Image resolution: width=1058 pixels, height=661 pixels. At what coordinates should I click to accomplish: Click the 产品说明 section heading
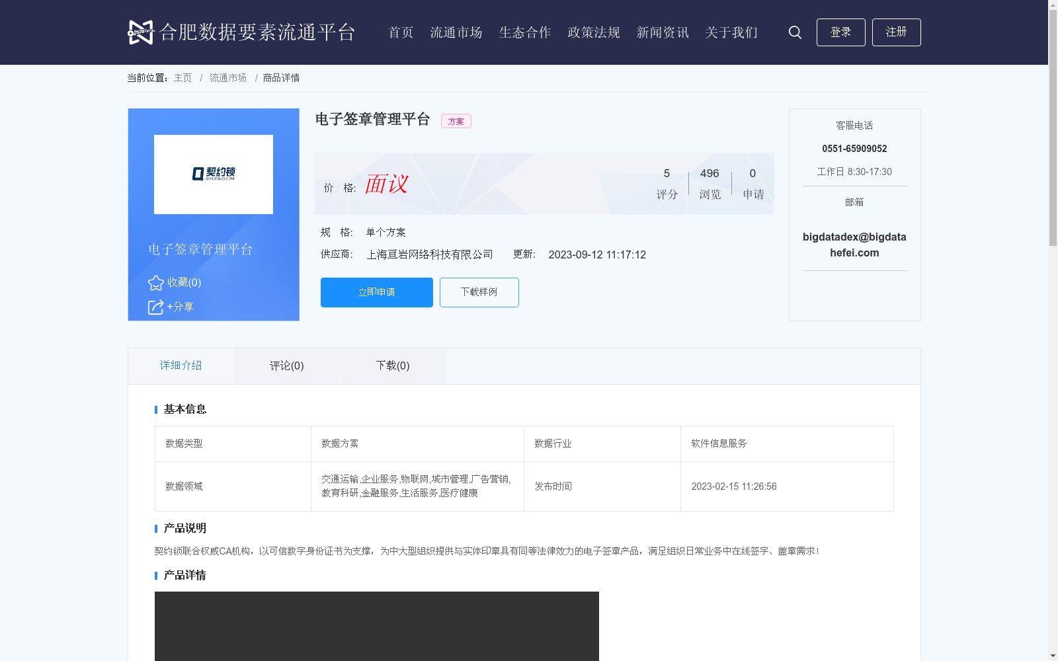pos(185,528)
